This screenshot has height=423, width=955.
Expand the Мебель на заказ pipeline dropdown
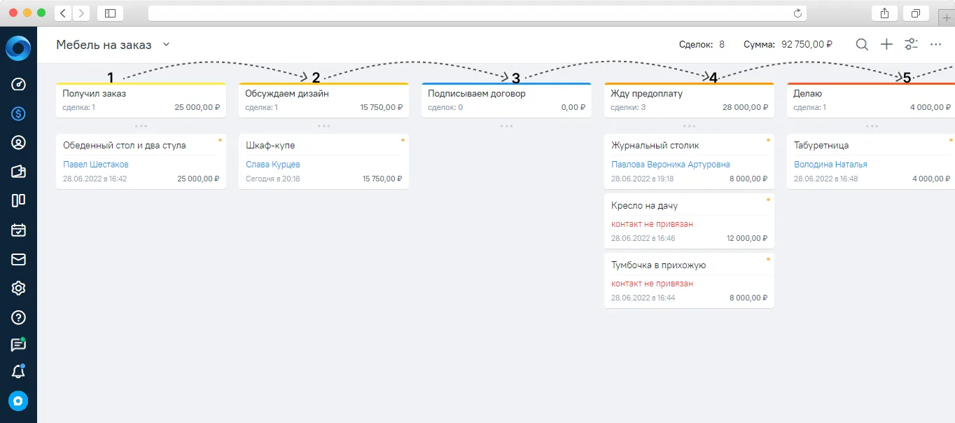[166, 44]
